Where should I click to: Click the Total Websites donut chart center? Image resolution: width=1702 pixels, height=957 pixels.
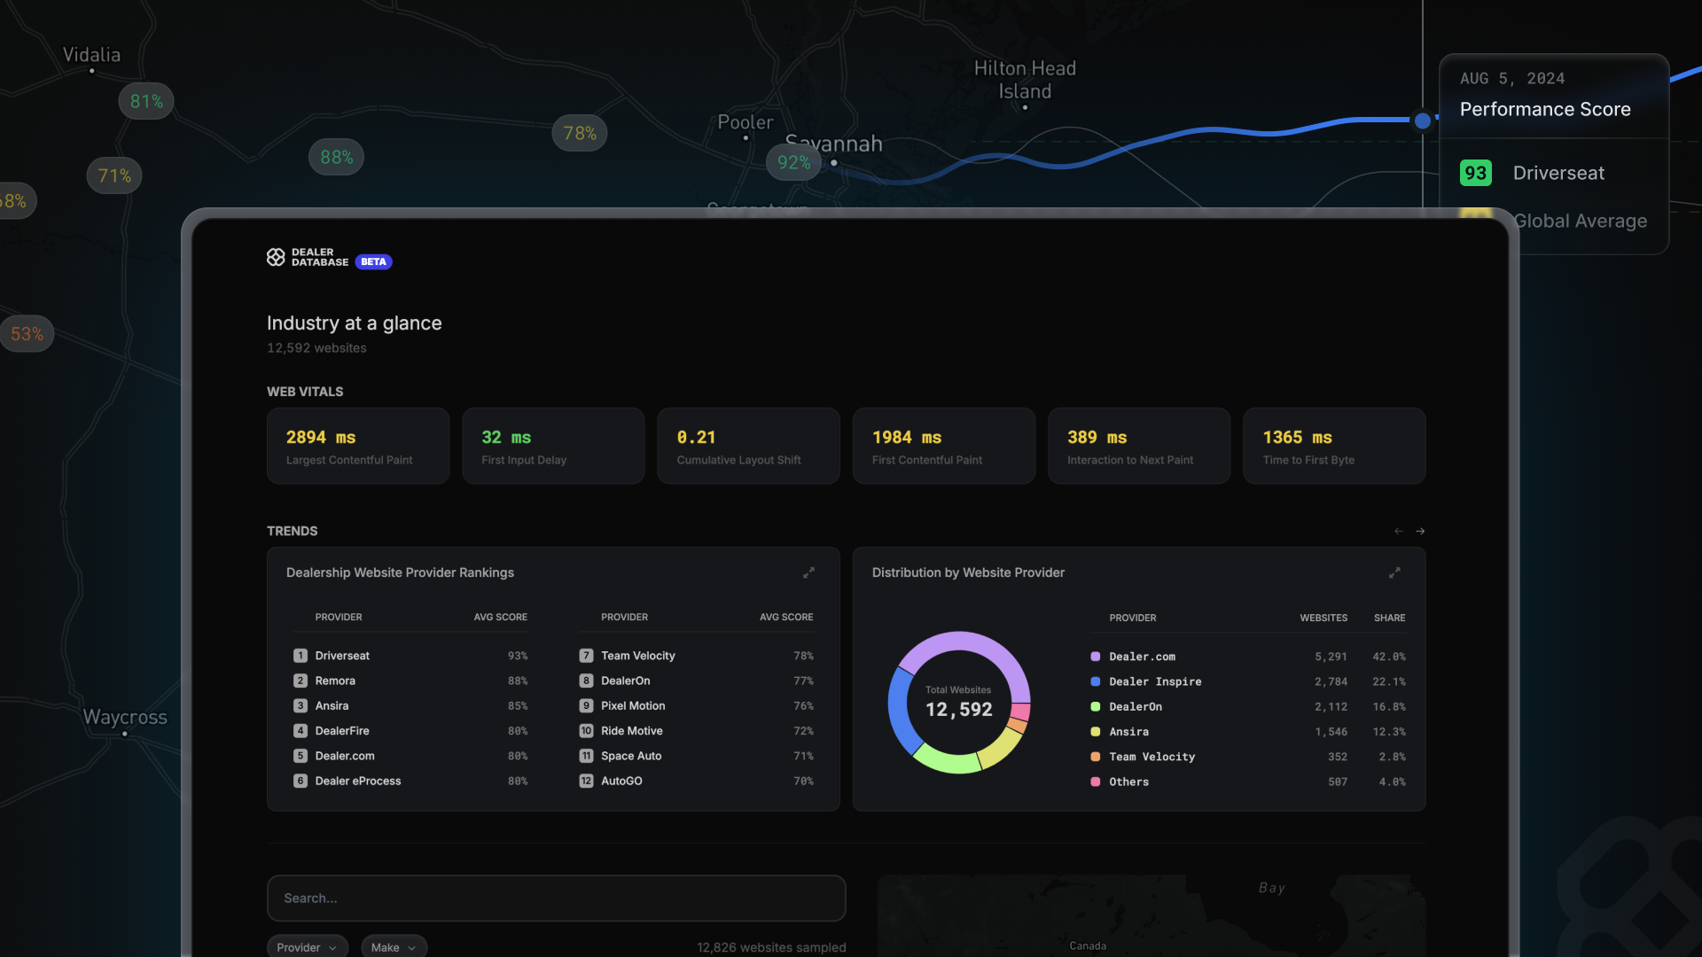click(958, 702)
